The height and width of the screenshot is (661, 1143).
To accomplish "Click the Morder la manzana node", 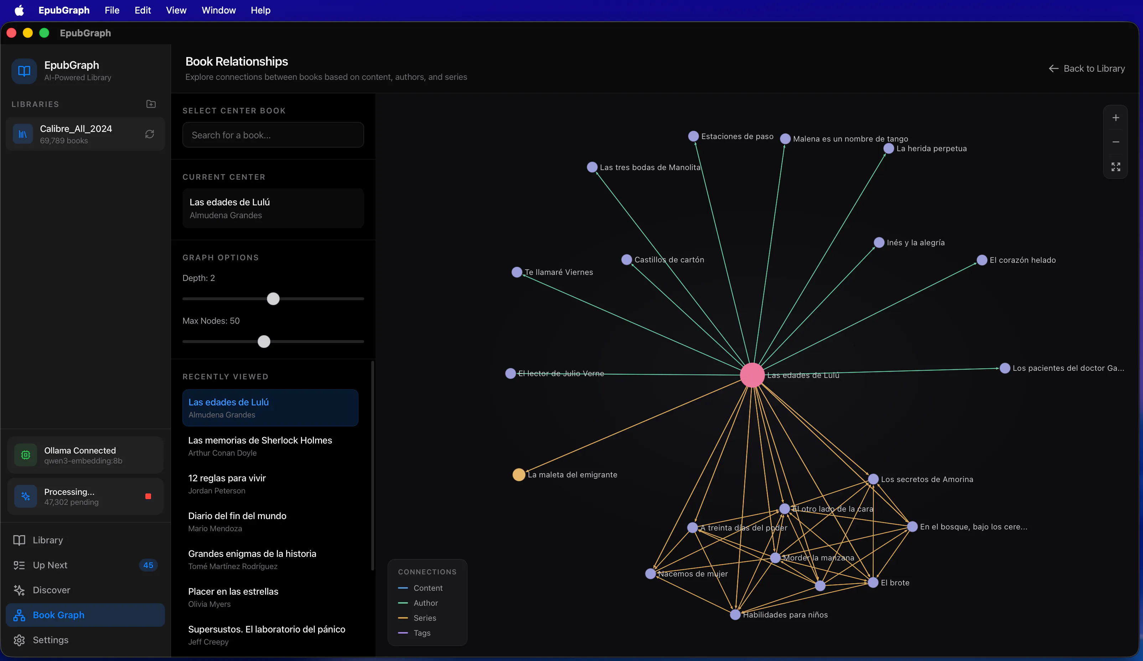I will [775, 558].
